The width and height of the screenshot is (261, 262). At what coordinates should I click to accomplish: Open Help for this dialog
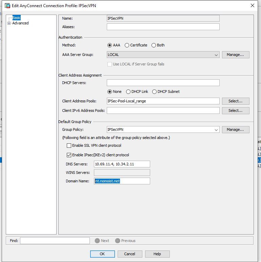[x=157, y=254]
